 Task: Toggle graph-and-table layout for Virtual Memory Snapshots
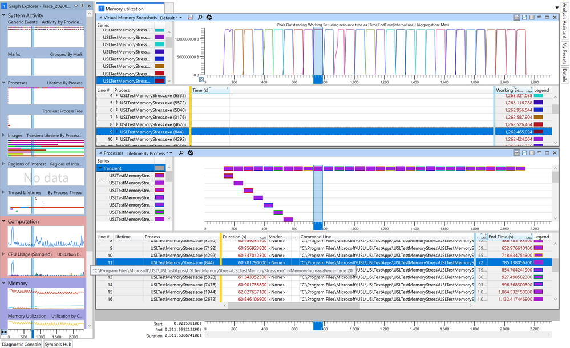point(516,18)
